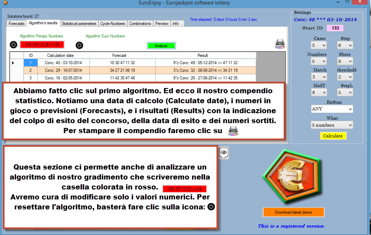Click forecast cell '10 30 47 11 32'
This screenshot has width=371, height=235.
(x=122, y=63)
